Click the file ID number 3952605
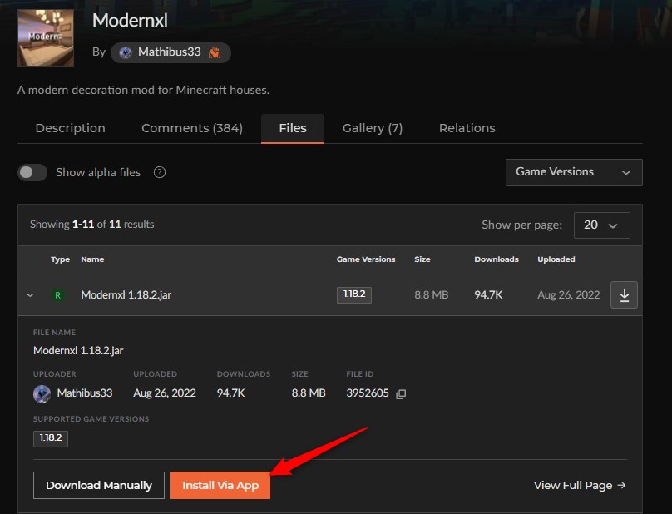This screenshot has width=672, height=514. pos(368,393)
